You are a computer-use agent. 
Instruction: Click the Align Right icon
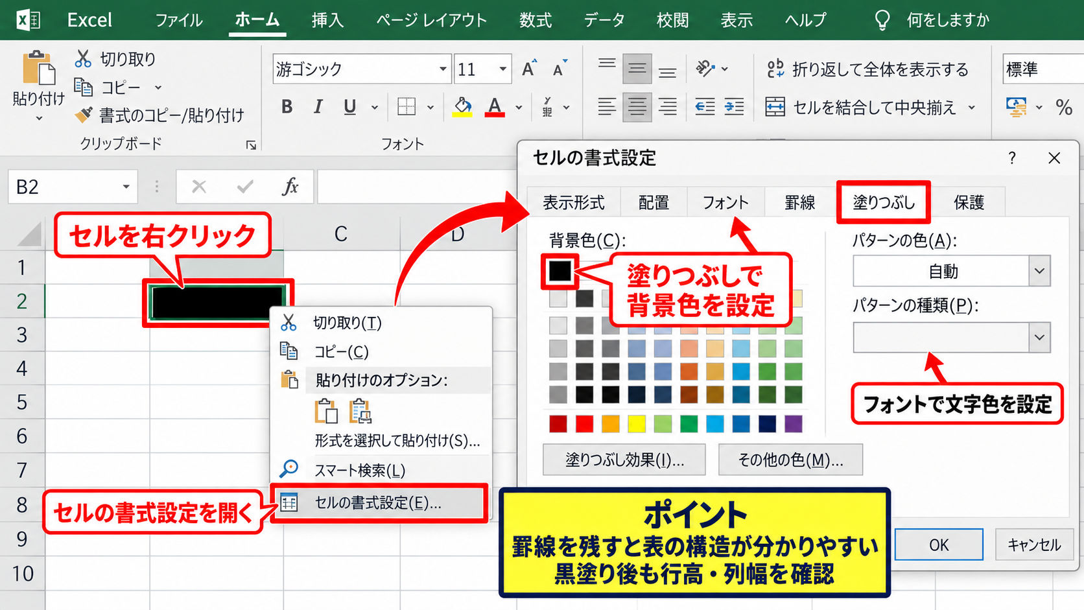[667, 107]
